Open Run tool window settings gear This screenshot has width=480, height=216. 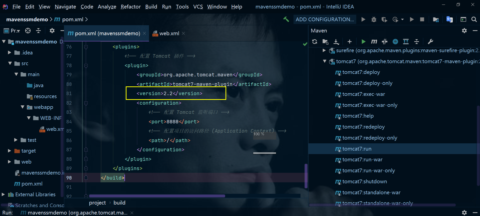(x=464, y=213)
